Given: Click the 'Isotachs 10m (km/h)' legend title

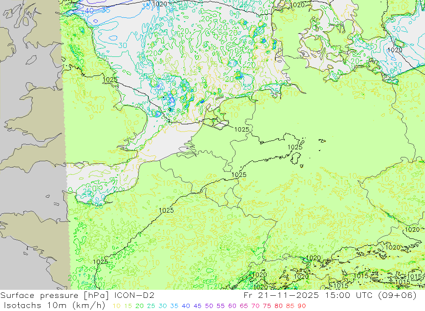Looking at the screenshot, I should (x=54, y=305).
